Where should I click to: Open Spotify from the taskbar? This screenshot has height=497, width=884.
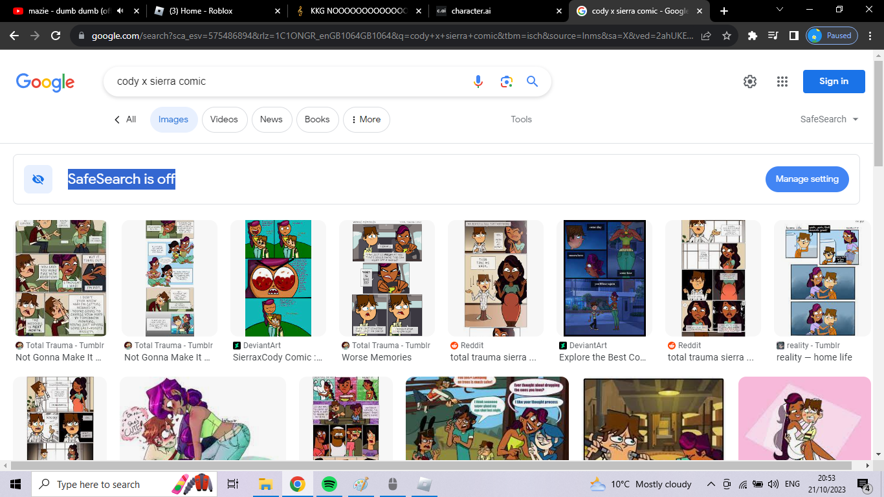[x=329, y=484]
